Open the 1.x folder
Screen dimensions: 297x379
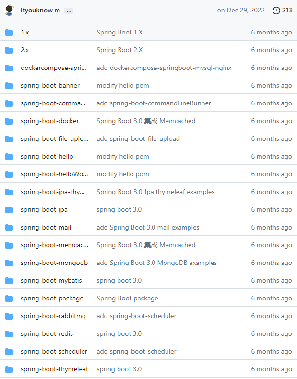[x=24, y=33]
